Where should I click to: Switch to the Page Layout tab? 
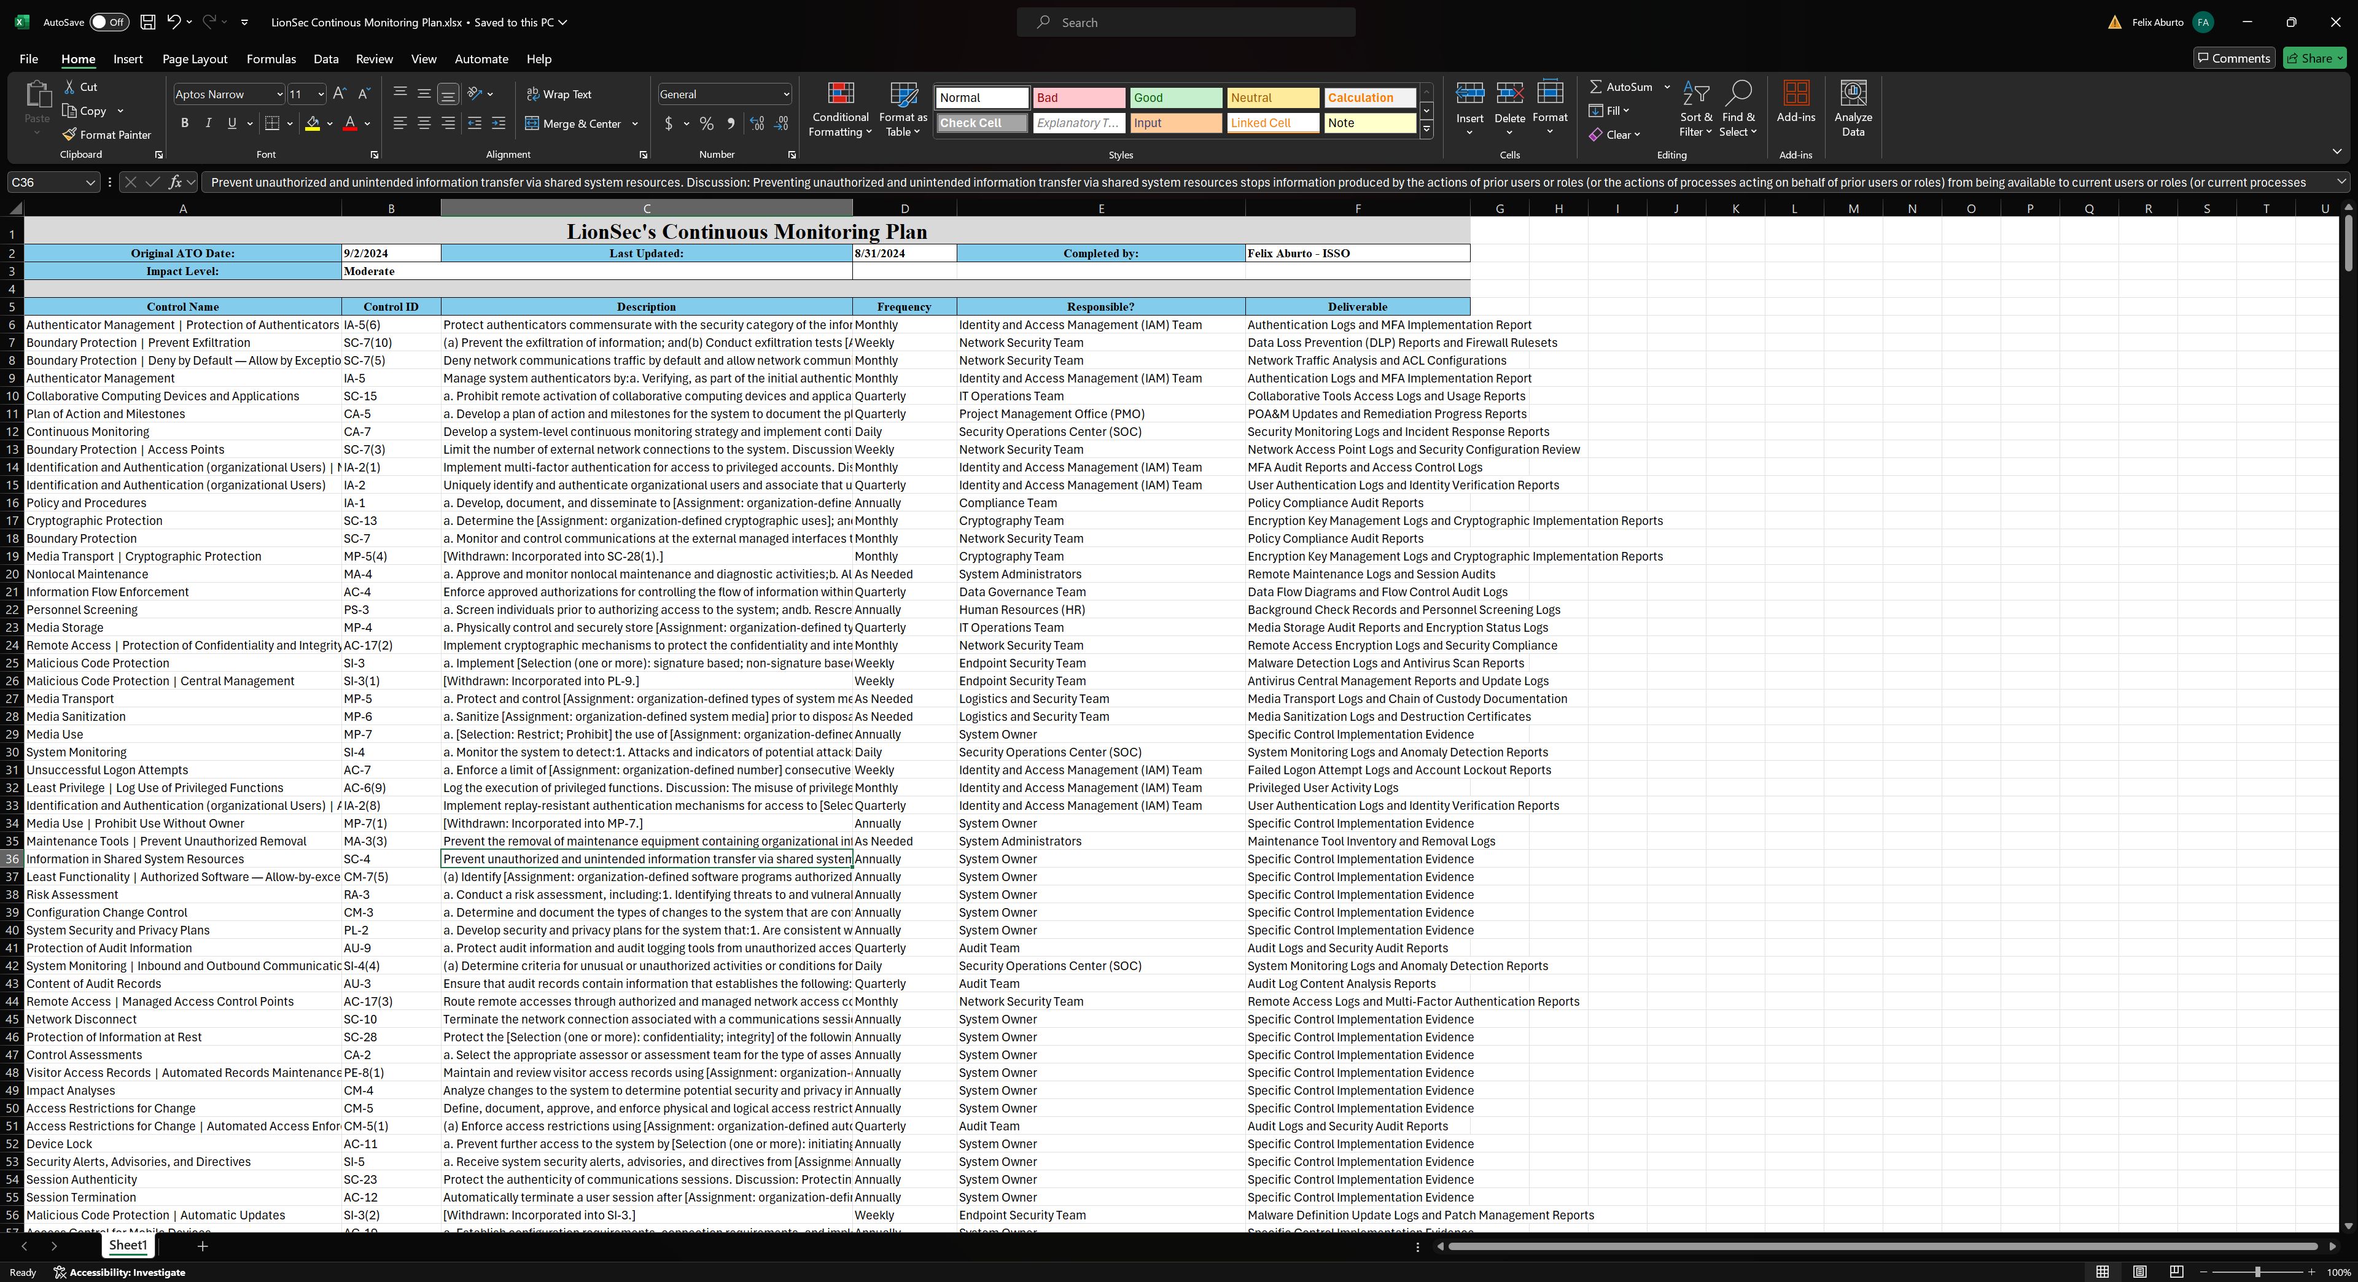pyautogui.click(x=194, y=58)
